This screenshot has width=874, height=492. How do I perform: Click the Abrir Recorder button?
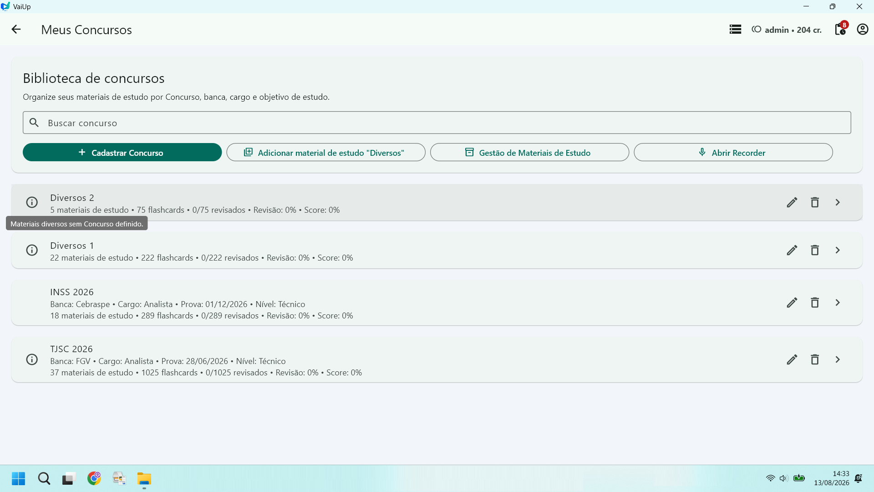point(733,152)
